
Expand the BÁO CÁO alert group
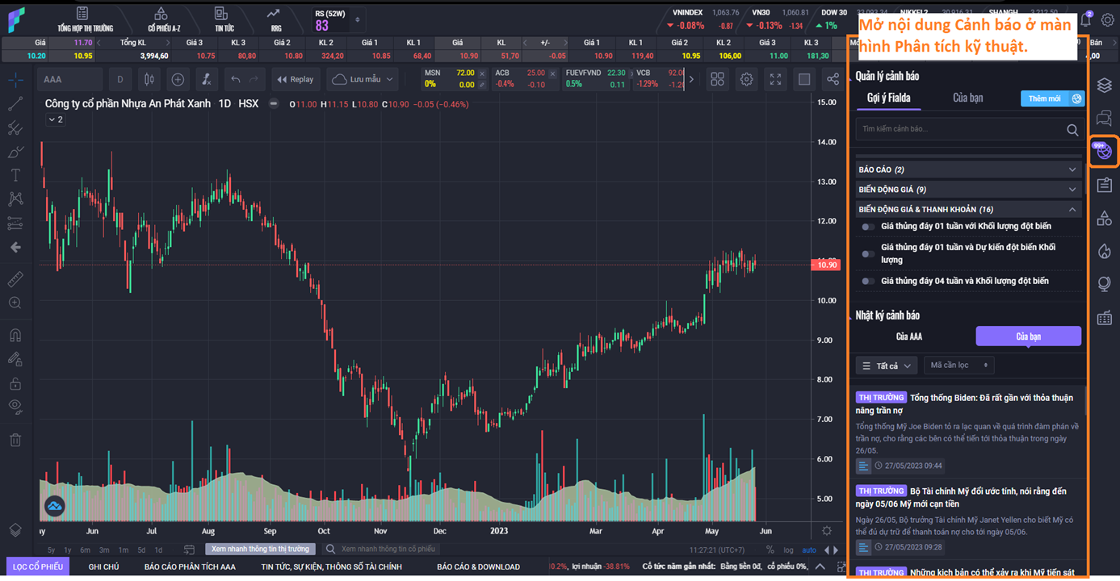(x=968, y=169)
